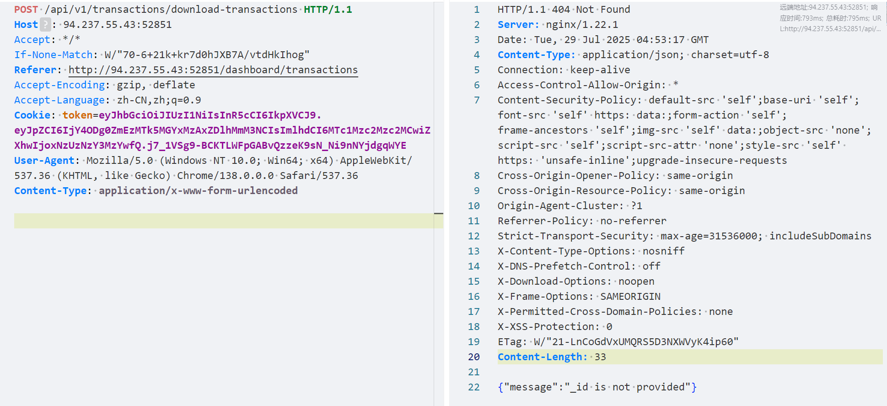Click the Cookie token name in the request
The image size is (887, 406).
point(77,115)
